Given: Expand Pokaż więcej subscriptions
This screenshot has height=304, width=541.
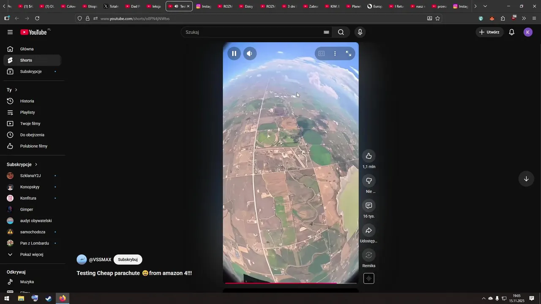Looking at the screenshot, I should coord(33,255).
